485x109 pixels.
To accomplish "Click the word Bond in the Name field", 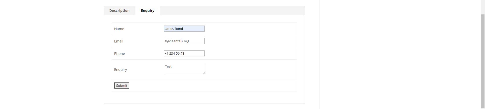I will click(179, 29).
